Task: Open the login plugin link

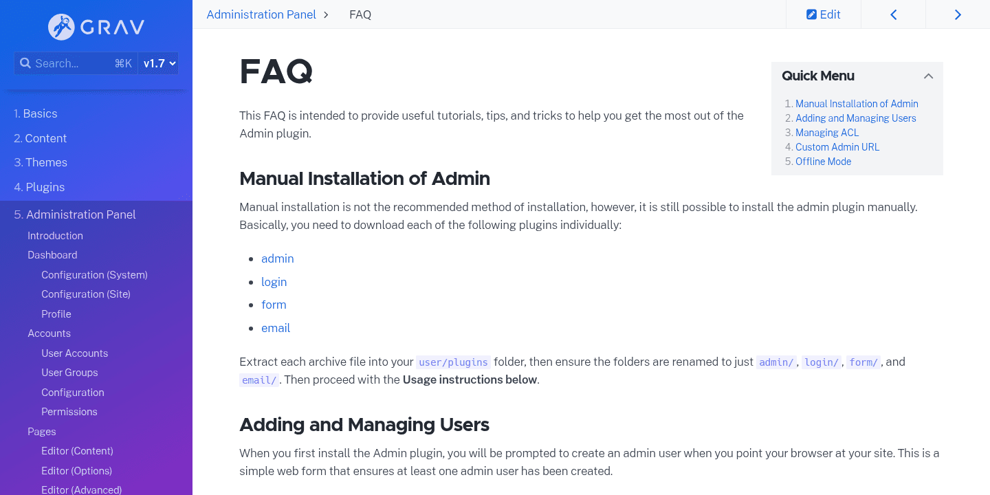Action: click(274, 282)
